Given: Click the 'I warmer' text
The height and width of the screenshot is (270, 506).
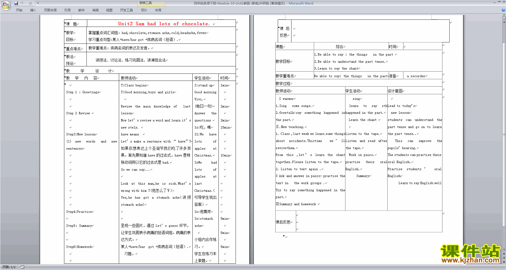Looking at the screenshot, I should click(x=286, y=99).
